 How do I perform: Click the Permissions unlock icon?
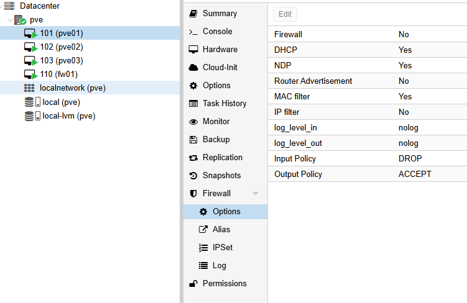pyautogui.click(x=193, y=284)
